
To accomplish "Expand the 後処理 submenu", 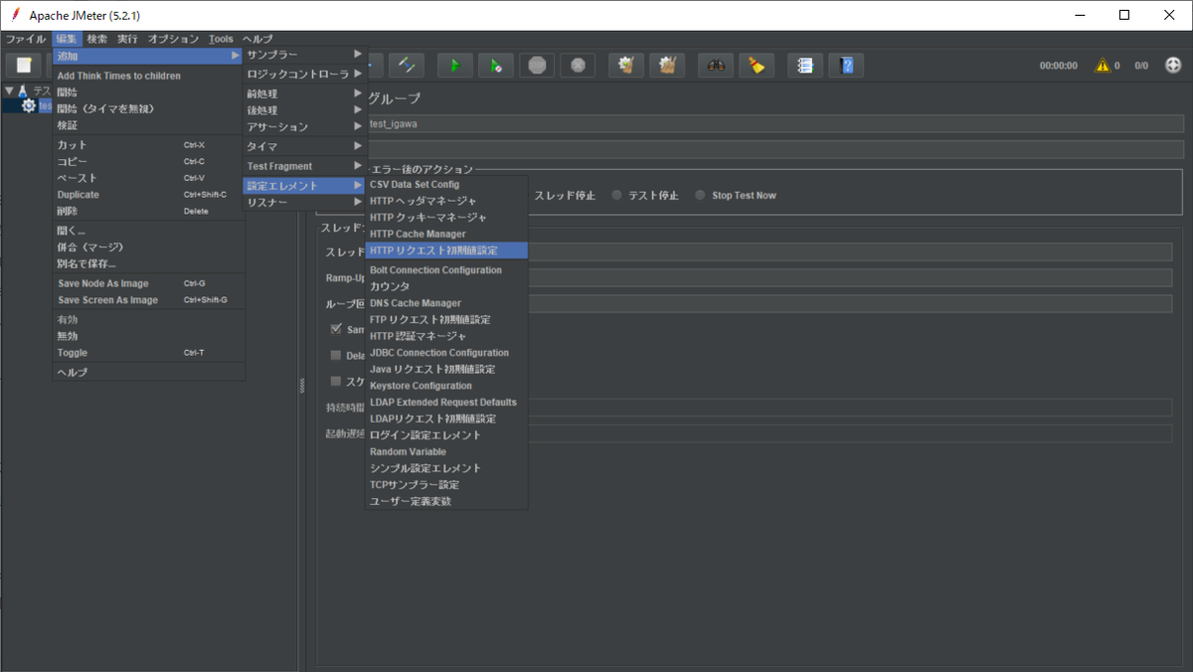I will pyautogui.click(x=305, y=109).
